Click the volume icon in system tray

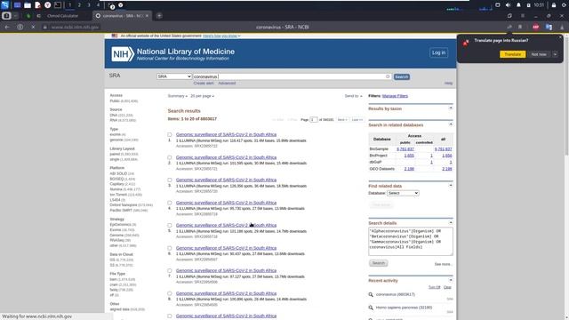click(x=508, y=5)
